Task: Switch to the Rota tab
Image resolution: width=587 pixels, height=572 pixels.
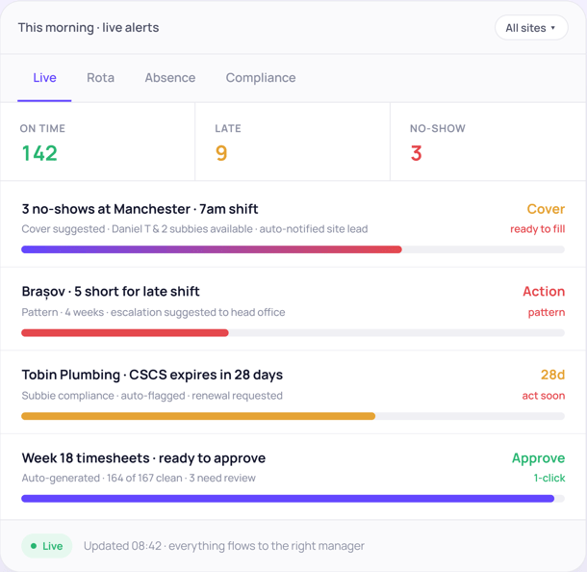Action: click(100, 78)
